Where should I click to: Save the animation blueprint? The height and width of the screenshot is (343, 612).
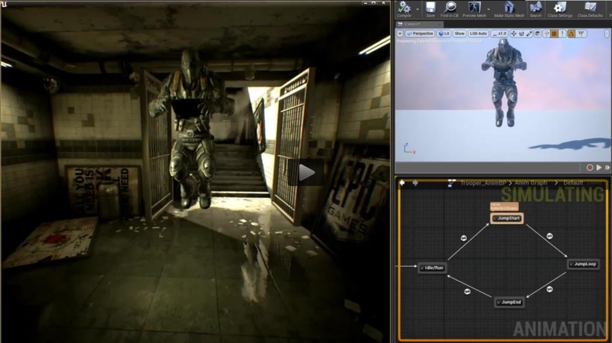pos(430,9)
